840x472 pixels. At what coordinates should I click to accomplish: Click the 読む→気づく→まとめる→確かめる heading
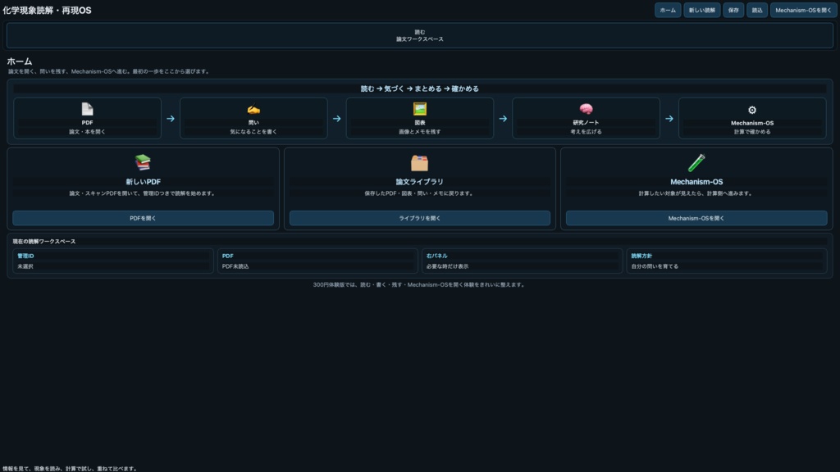pos(419,88)
